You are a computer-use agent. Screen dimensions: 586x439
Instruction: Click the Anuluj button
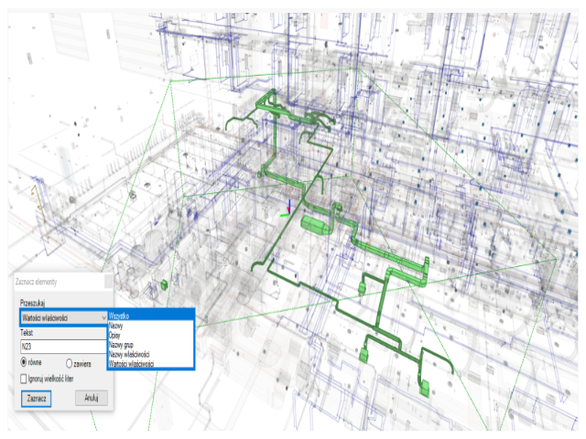[92, 398]
